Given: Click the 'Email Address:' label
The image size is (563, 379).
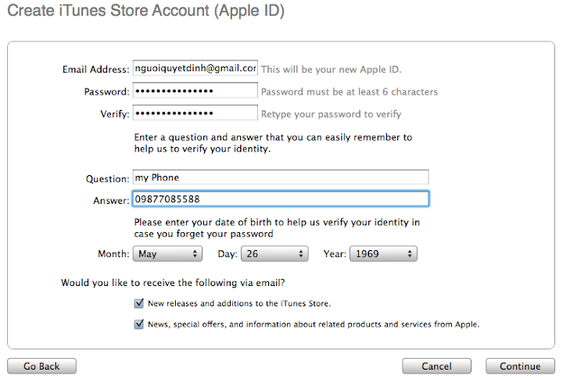Looking at the screenshot, I should pyautogui.click(x=96, y=70).
